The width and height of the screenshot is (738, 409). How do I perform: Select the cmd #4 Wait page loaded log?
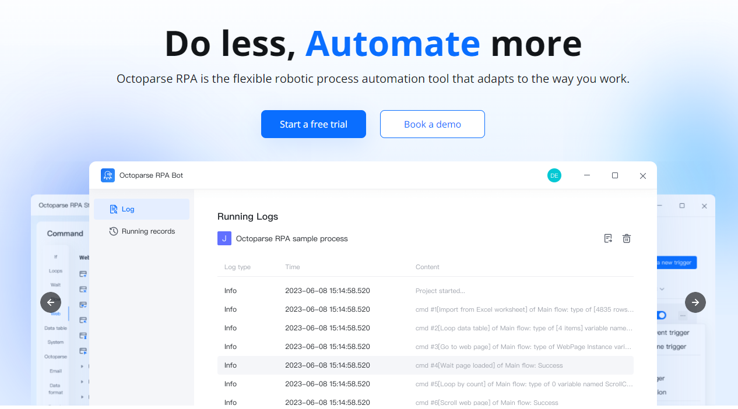click(x=426, y=365)
